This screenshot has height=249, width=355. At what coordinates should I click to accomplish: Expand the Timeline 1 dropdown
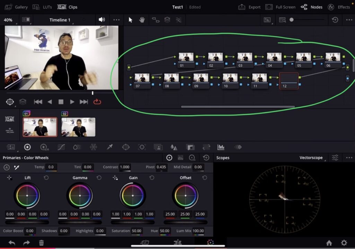pyautogui.click(x=60, y=20)
